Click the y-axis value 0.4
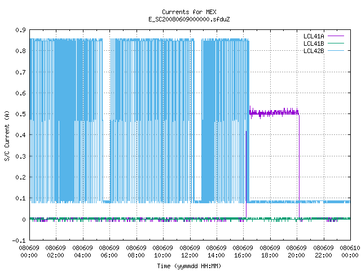This screenshot has height=271, width=361. pyautogui.click(x=21, y=135)
